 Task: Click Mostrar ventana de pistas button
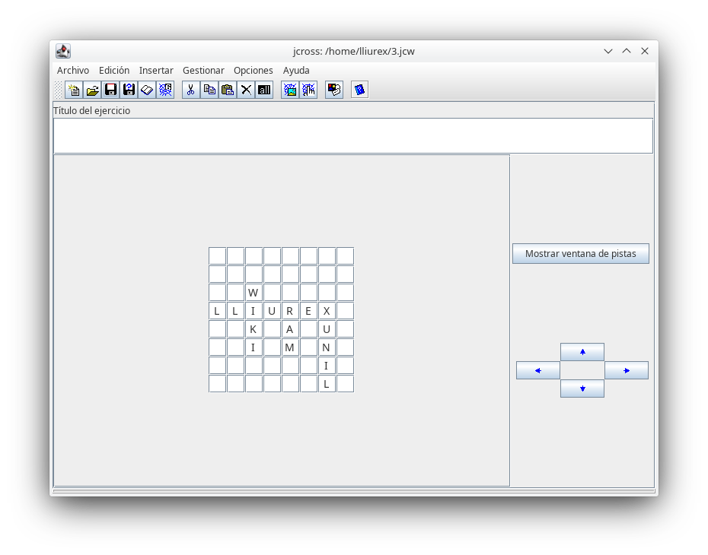click(580, 254)
